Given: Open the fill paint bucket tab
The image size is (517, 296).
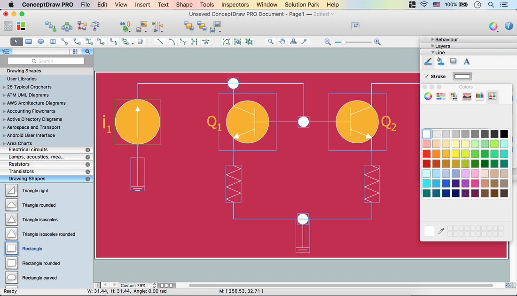Looking at the screenshot, I should 440,62.
